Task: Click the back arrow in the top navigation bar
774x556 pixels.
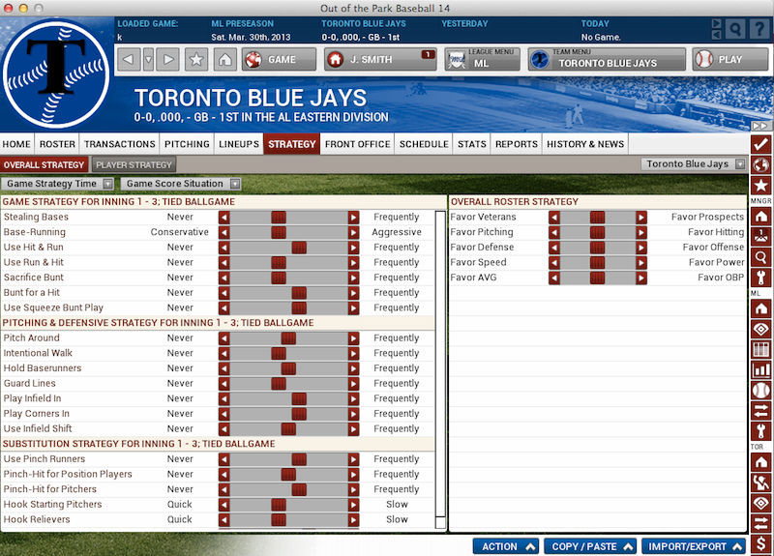Action: click(x=129, y=60)
